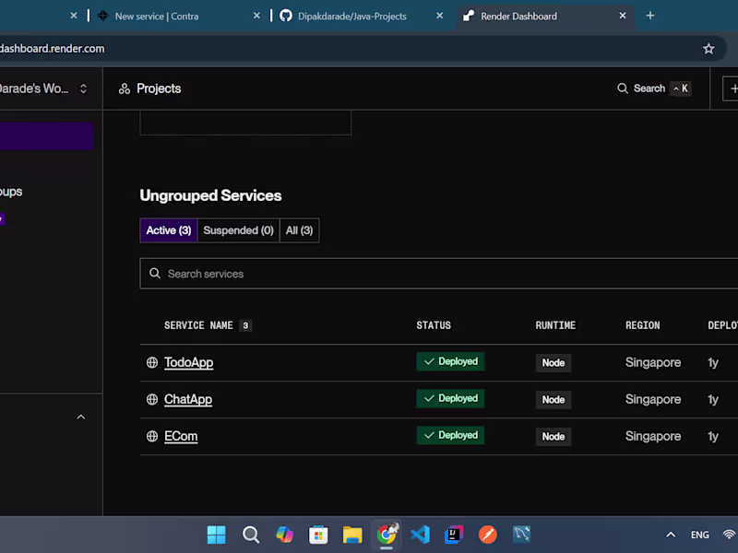Screen dimensions: 738x553
Task: Close the Dipakdarade/Java-Projects tab
Action: pyautogui.click(x=439, y=16)
